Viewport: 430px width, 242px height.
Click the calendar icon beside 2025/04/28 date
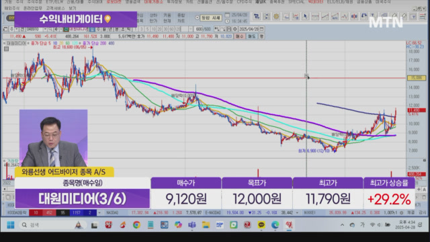(x=262, y=29)
